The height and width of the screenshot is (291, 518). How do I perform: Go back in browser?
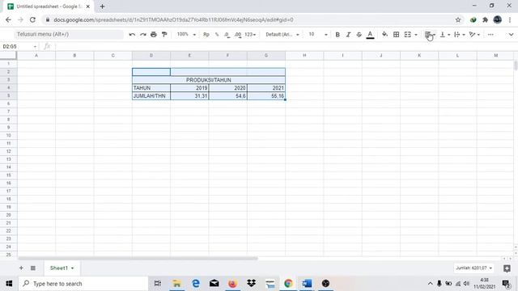[8, 19]
